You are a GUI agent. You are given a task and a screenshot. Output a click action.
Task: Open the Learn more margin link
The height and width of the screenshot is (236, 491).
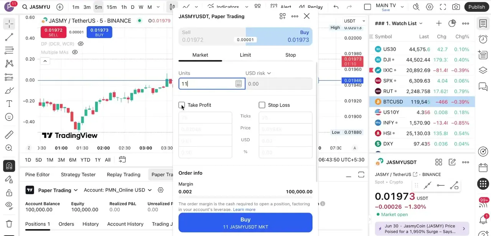[x=244, y=210]
